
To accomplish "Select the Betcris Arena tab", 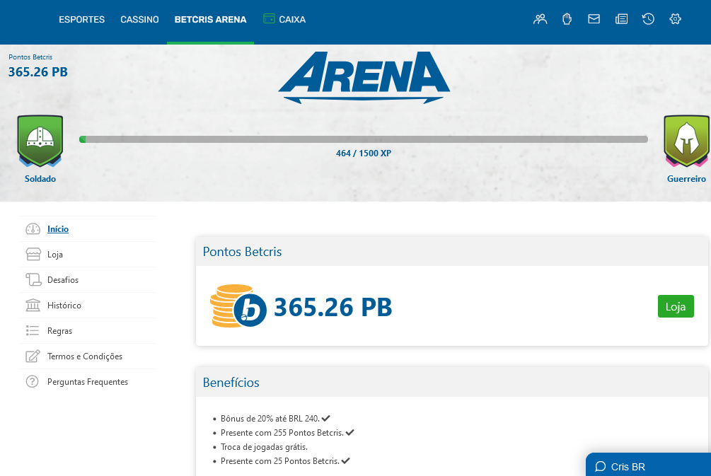I will pos(210,20).
